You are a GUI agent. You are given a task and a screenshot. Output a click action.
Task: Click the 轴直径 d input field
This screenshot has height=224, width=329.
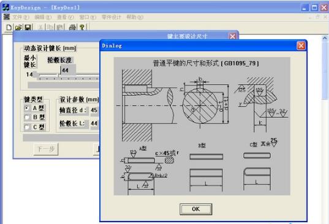pyautogui.click(x=94, y=110)
